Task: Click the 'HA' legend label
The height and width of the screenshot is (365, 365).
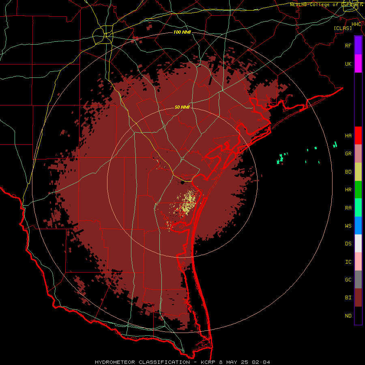Action: click(x=348, y=136)
